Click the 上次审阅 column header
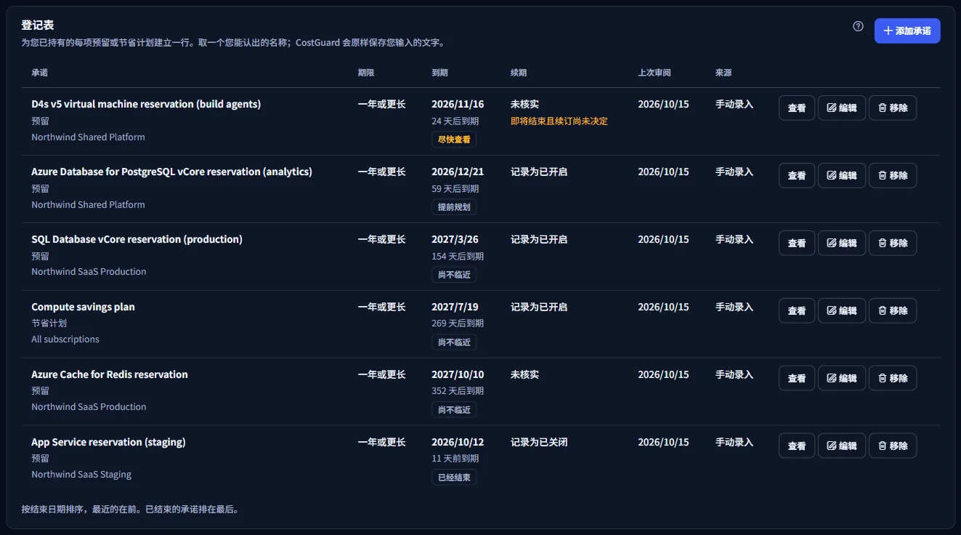This screenshot has height=535, width=961. pyautogui.click(x=654, y=73)
